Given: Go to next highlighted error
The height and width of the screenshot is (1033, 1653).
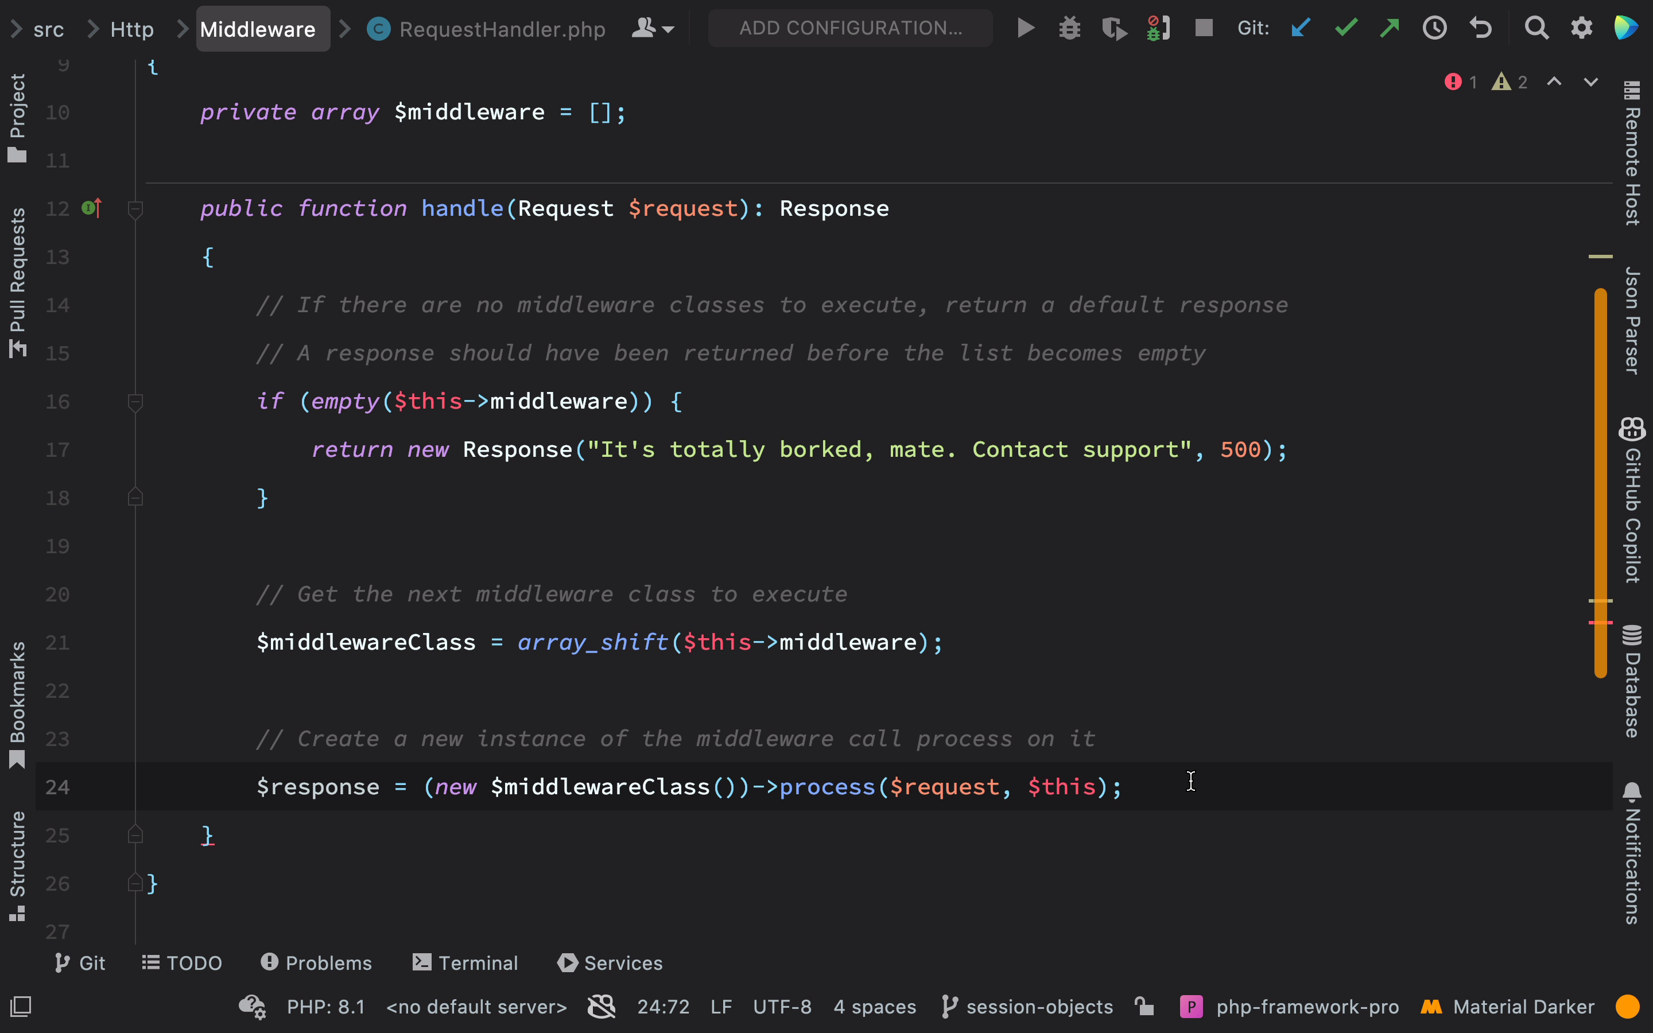Looking at the screenshot, I should click(1591, 82).
